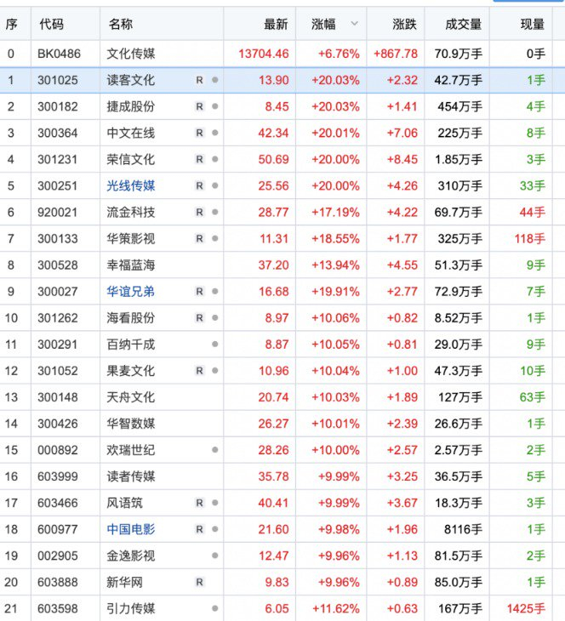Click the gray dot beside 华策影视
Viewport: 565px width, 621px height.
click(x=214, y=238)
